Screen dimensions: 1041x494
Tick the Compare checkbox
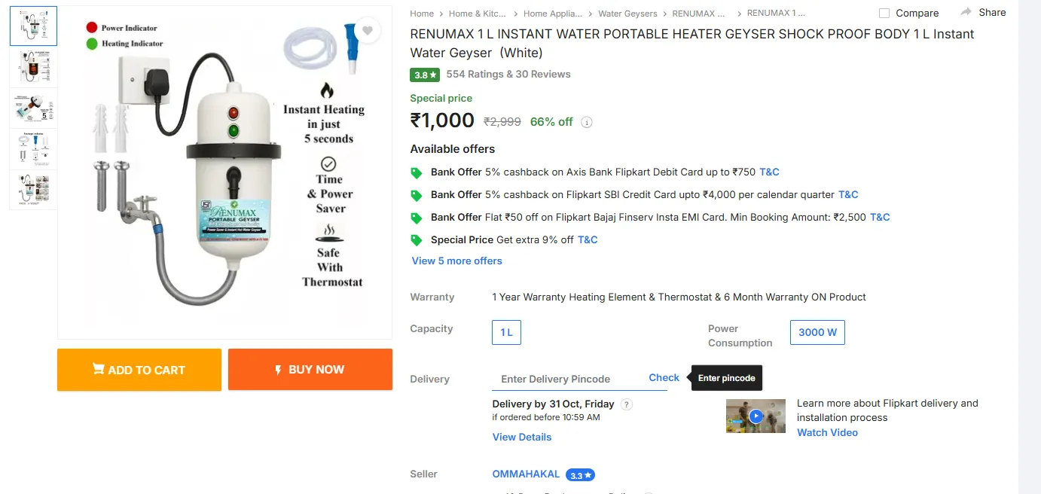884,13
